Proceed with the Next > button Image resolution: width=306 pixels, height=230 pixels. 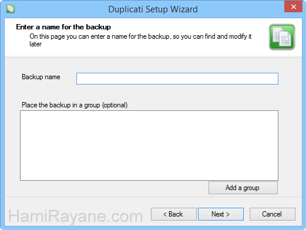pyautogui.click(x=221, y=214)
